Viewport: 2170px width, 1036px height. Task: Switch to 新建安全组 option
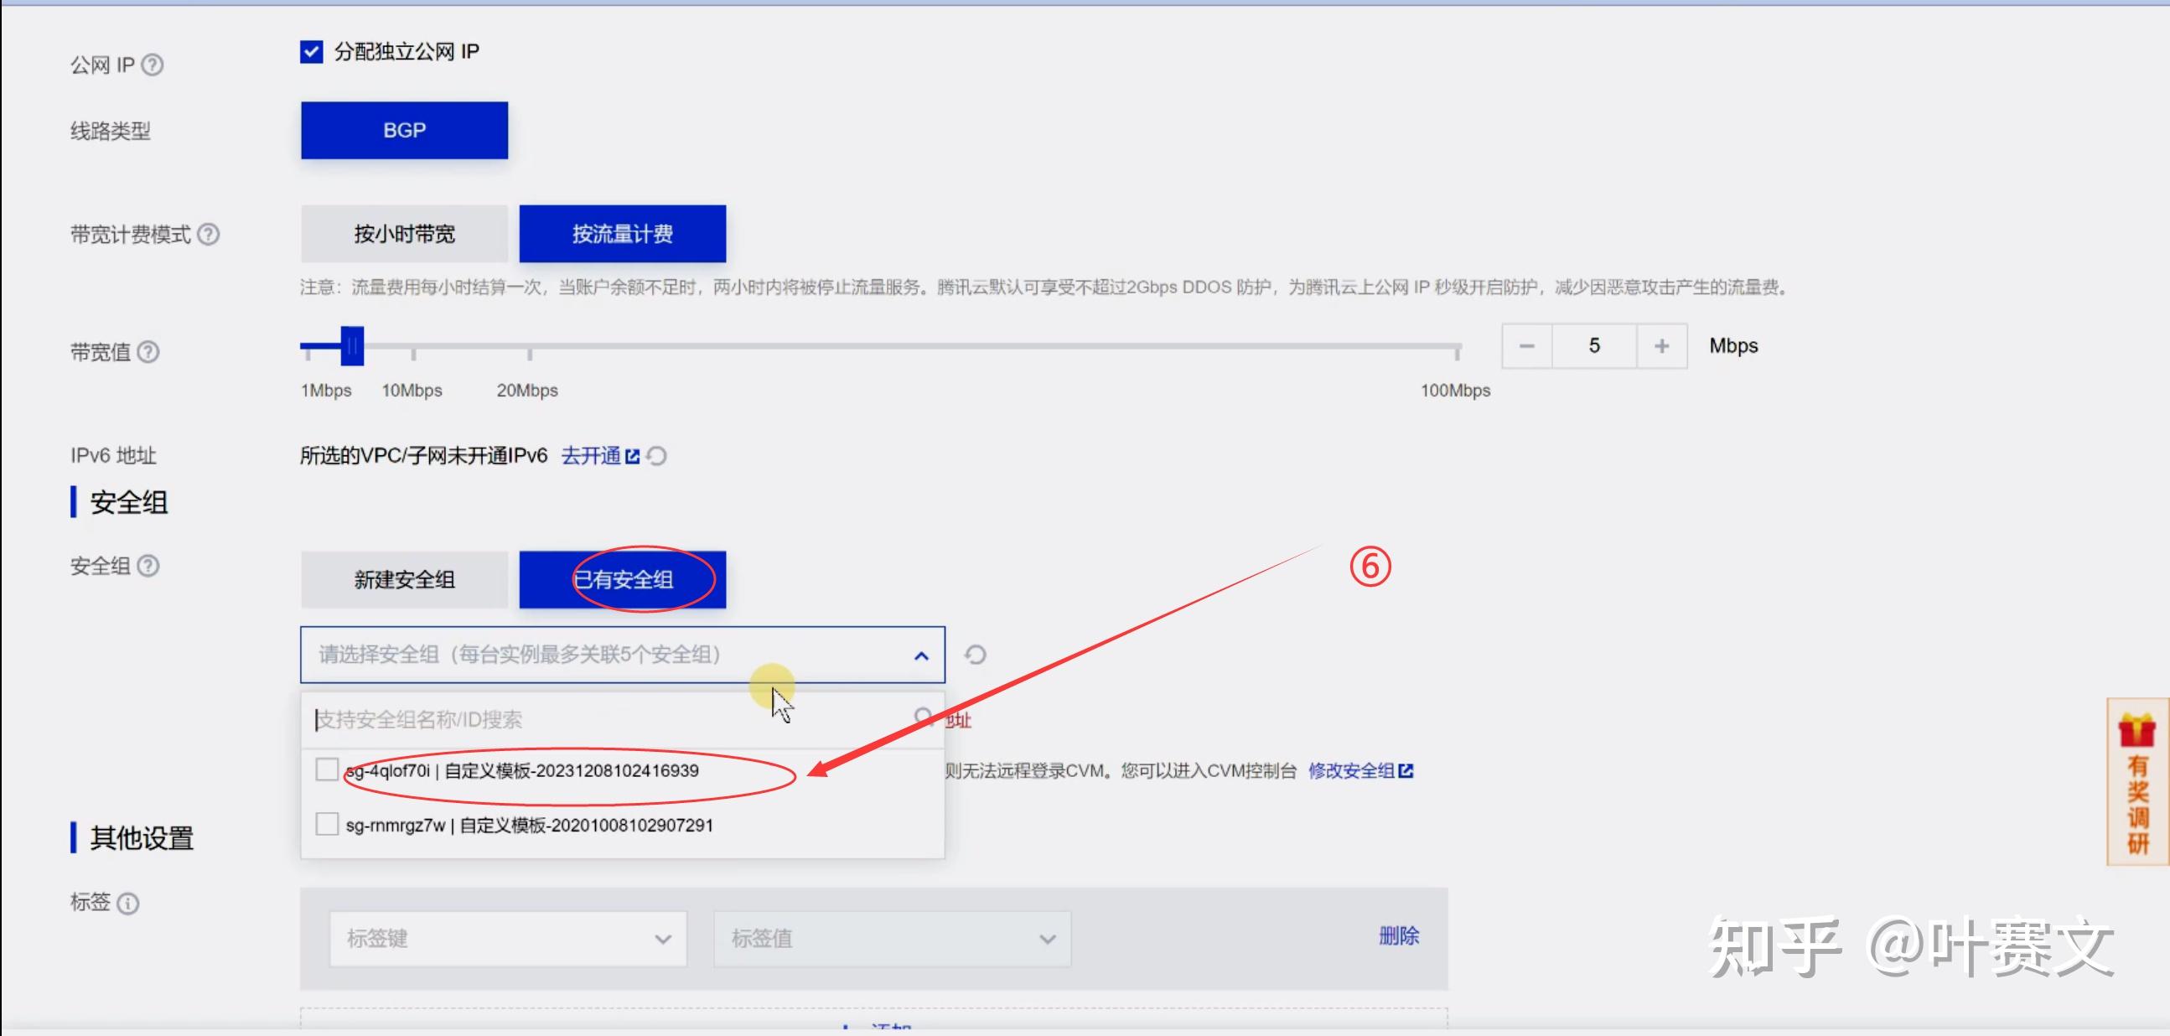(x=404, y=579)
